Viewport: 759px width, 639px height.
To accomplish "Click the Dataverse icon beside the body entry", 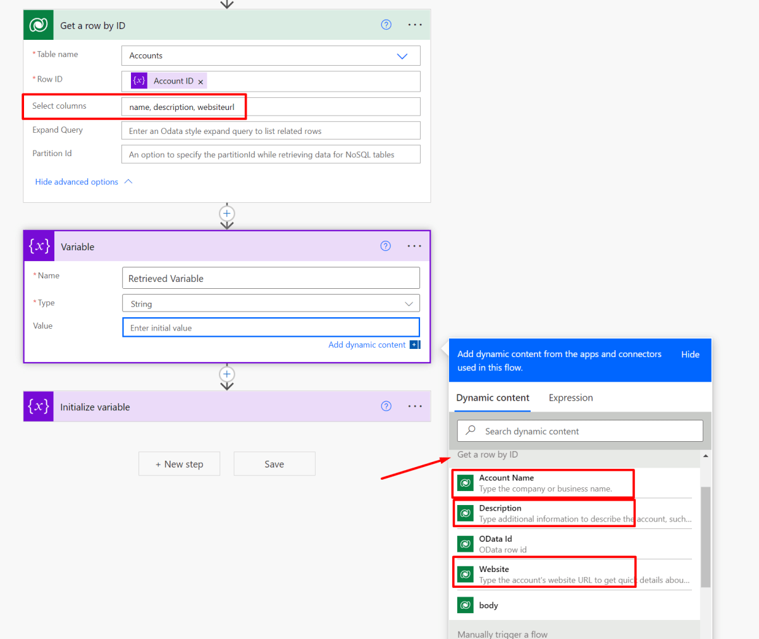I will click(x=465, y=605).
